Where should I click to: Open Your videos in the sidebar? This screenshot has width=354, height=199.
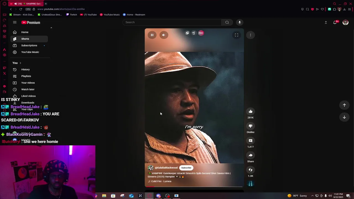29,83
